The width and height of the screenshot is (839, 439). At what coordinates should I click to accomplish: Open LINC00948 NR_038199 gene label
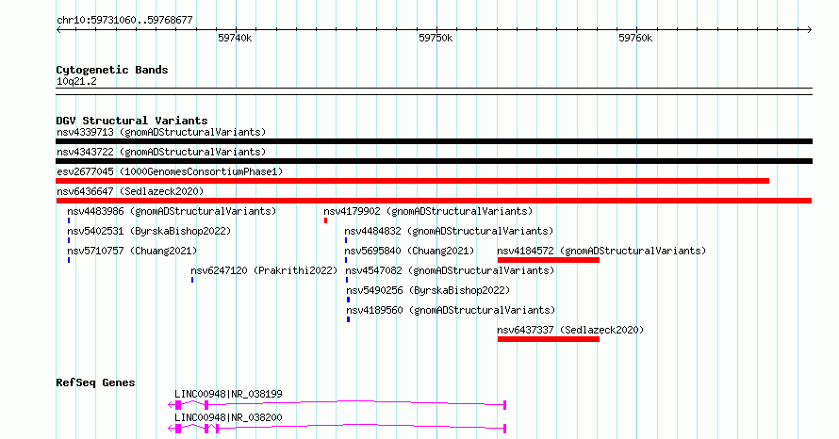[228, 394]
